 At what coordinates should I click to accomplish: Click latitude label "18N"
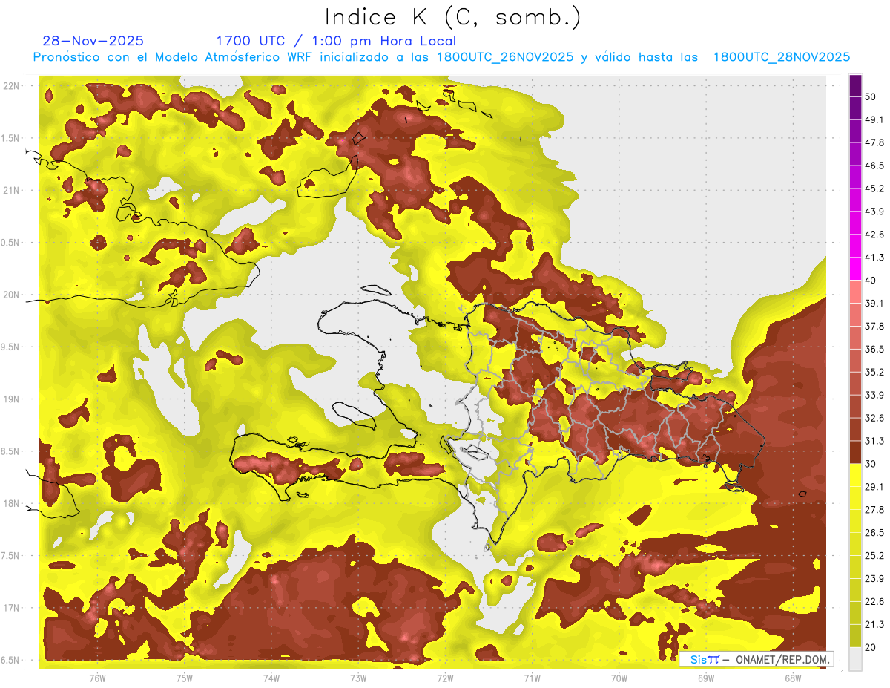(x=11, y=504)
